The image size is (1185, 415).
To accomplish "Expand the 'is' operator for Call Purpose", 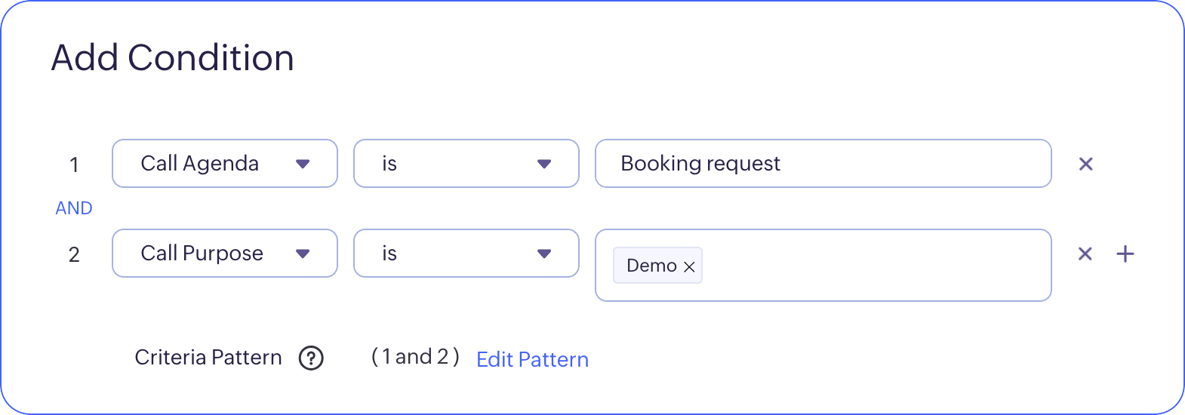I will coord(466,253).
